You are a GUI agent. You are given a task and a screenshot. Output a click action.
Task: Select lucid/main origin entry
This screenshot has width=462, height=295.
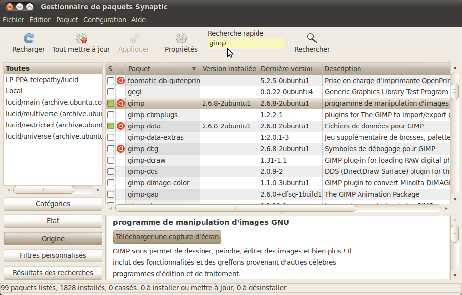coord(53,102)
